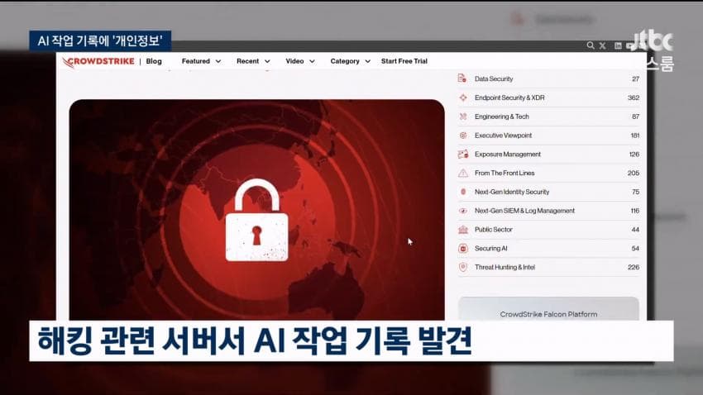Expand the Featured dropdown chevron
The height and width of the screenshot is (395, 703).
(218, 61)
